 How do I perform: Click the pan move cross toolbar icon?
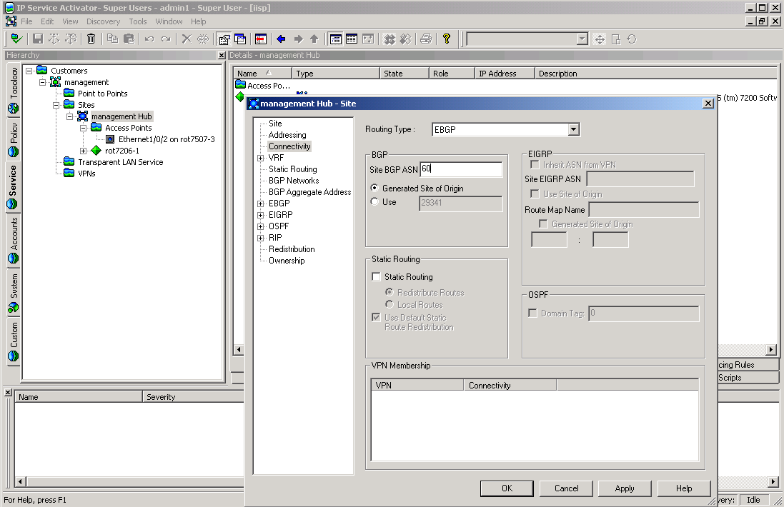pos(600,39)
